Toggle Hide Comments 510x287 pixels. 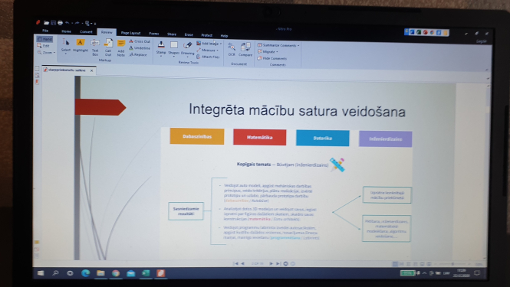(272, 58)
